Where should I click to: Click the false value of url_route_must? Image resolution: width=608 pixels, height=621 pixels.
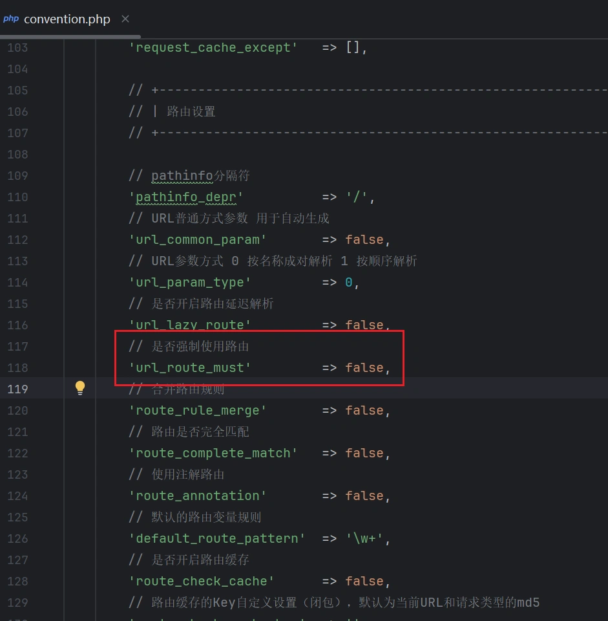pos(364,367)
